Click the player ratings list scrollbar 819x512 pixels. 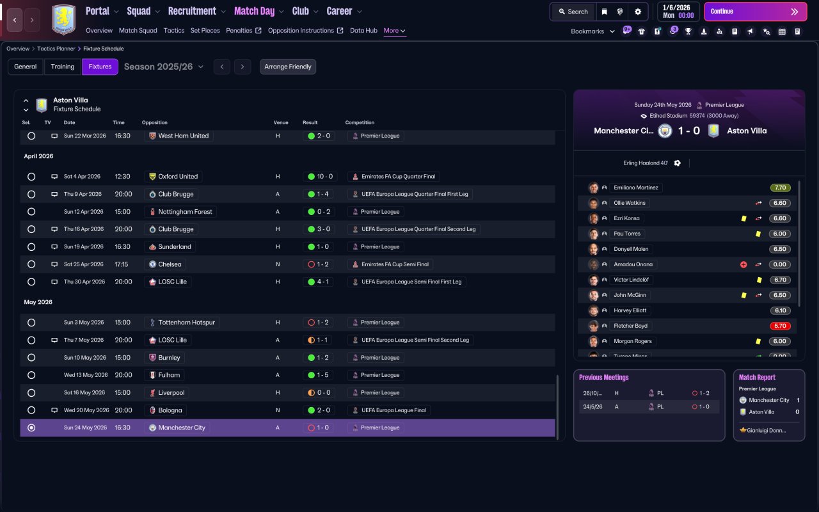(x=799, y=242)
